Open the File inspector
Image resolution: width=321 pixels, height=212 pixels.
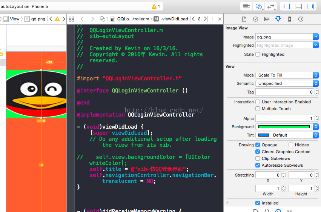[x=244, y=19]
